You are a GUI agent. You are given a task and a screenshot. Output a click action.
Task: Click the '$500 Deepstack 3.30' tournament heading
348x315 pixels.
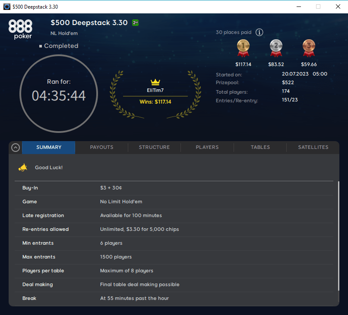89,22
